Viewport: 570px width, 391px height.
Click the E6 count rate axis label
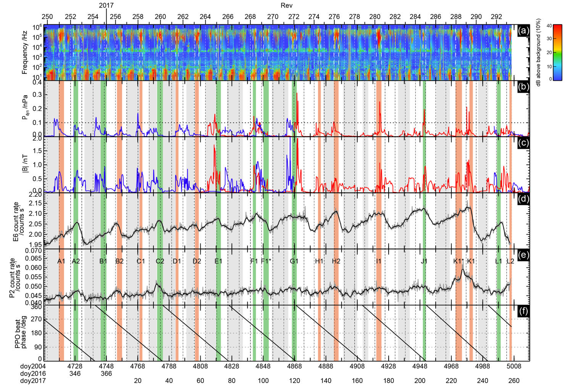18,221
